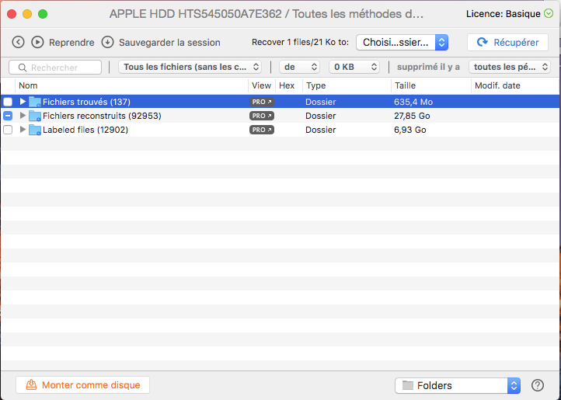Open the toutes les périodes date dropdown
This screenshot has height=400, width=561.
tap(510, 68)
